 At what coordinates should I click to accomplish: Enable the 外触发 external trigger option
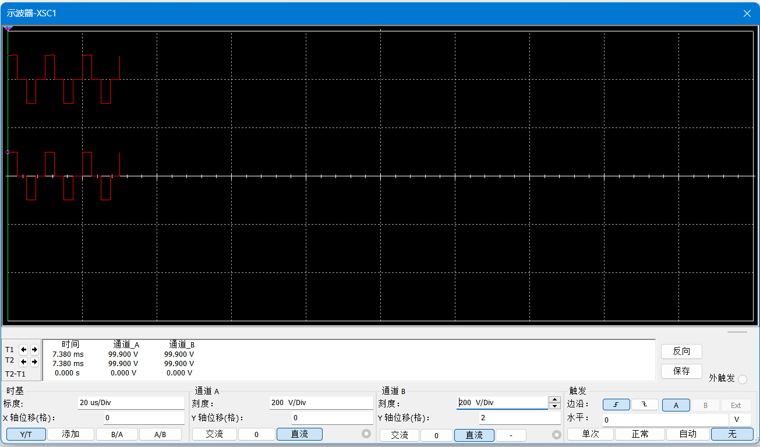coord(743,379)
